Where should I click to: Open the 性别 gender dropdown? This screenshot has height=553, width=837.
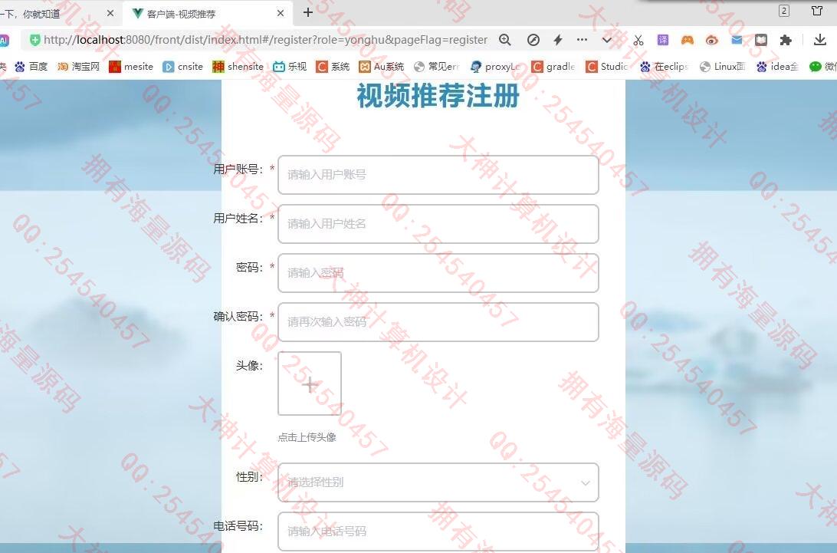[438, 482]
